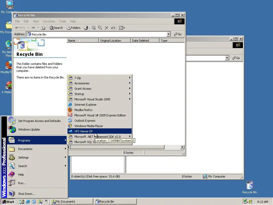The width and height of the screenshot is (273, 205).
Task: Launch Internet Explorer from Programs menu
Action: click(x=99, y=105)
